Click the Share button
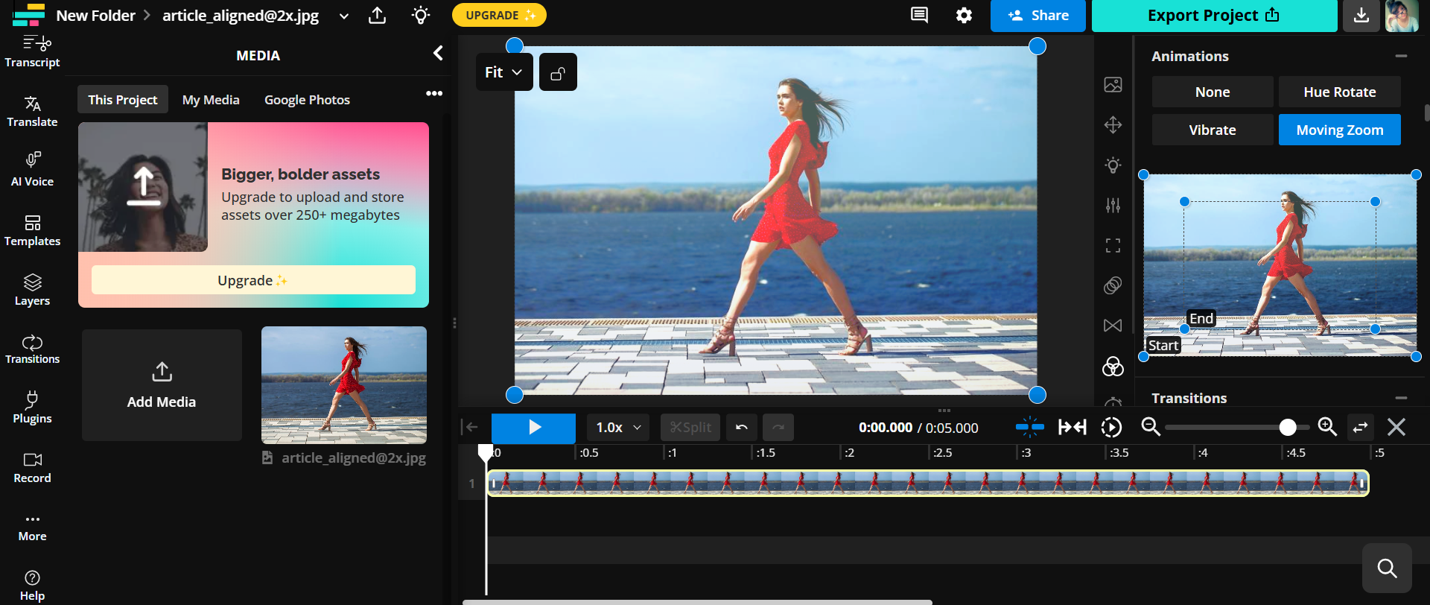Image resolution: width=1430 pixels, height=605 pixels. click(x=1037, y=16)
